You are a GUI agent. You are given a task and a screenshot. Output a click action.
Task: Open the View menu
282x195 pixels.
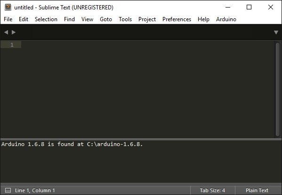(87, 19)
